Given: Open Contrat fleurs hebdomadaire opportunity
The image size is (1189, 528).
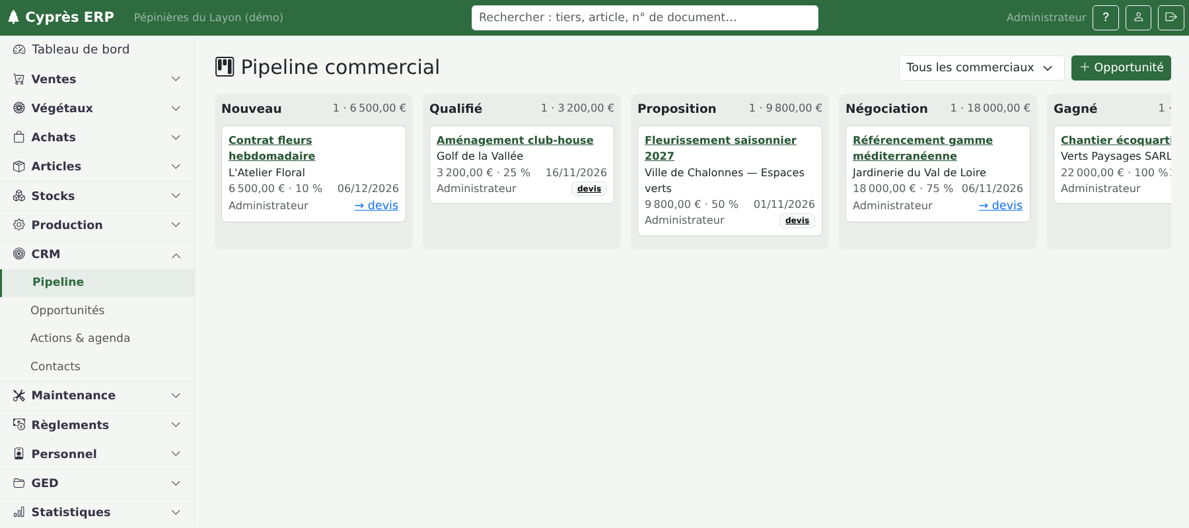Looking at the screenshot, I should point(271,148).
